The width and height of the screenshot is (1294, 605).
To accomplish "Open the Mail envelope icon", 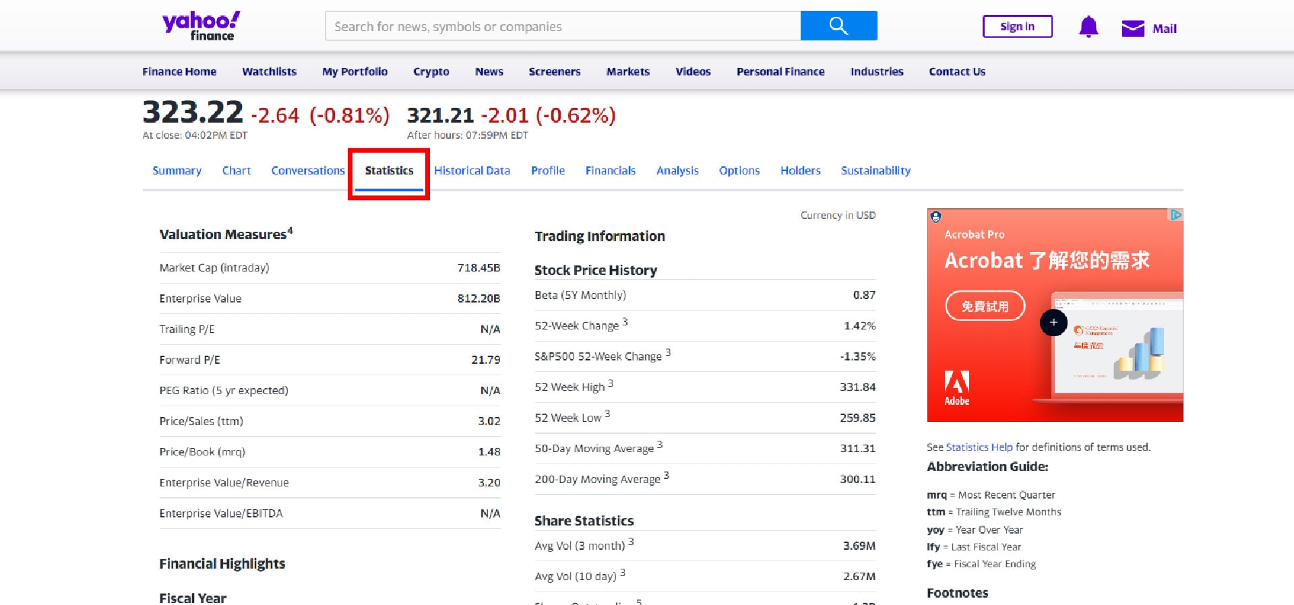I will pos(1132,28).
